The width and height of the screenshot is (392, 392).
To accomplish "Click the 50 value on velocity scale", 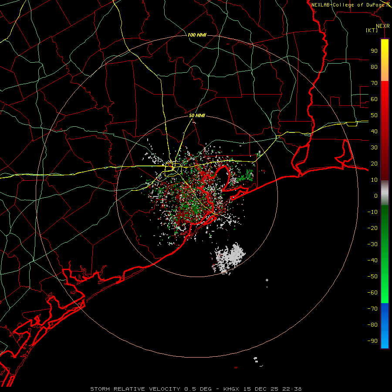I will pos(374,115).
